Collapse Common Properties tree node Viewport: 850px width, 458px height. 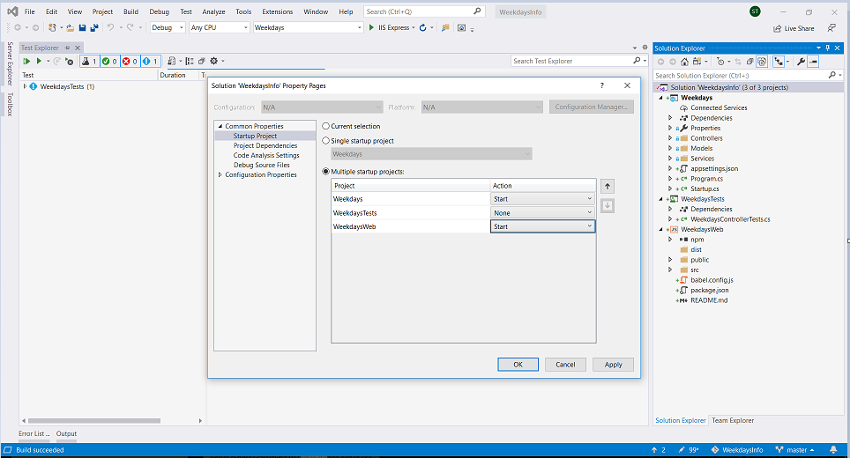point(220,126)
